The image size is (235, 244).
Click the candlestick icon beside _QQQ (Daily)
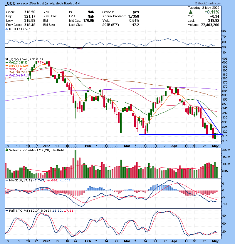click(x=7, y=59)
